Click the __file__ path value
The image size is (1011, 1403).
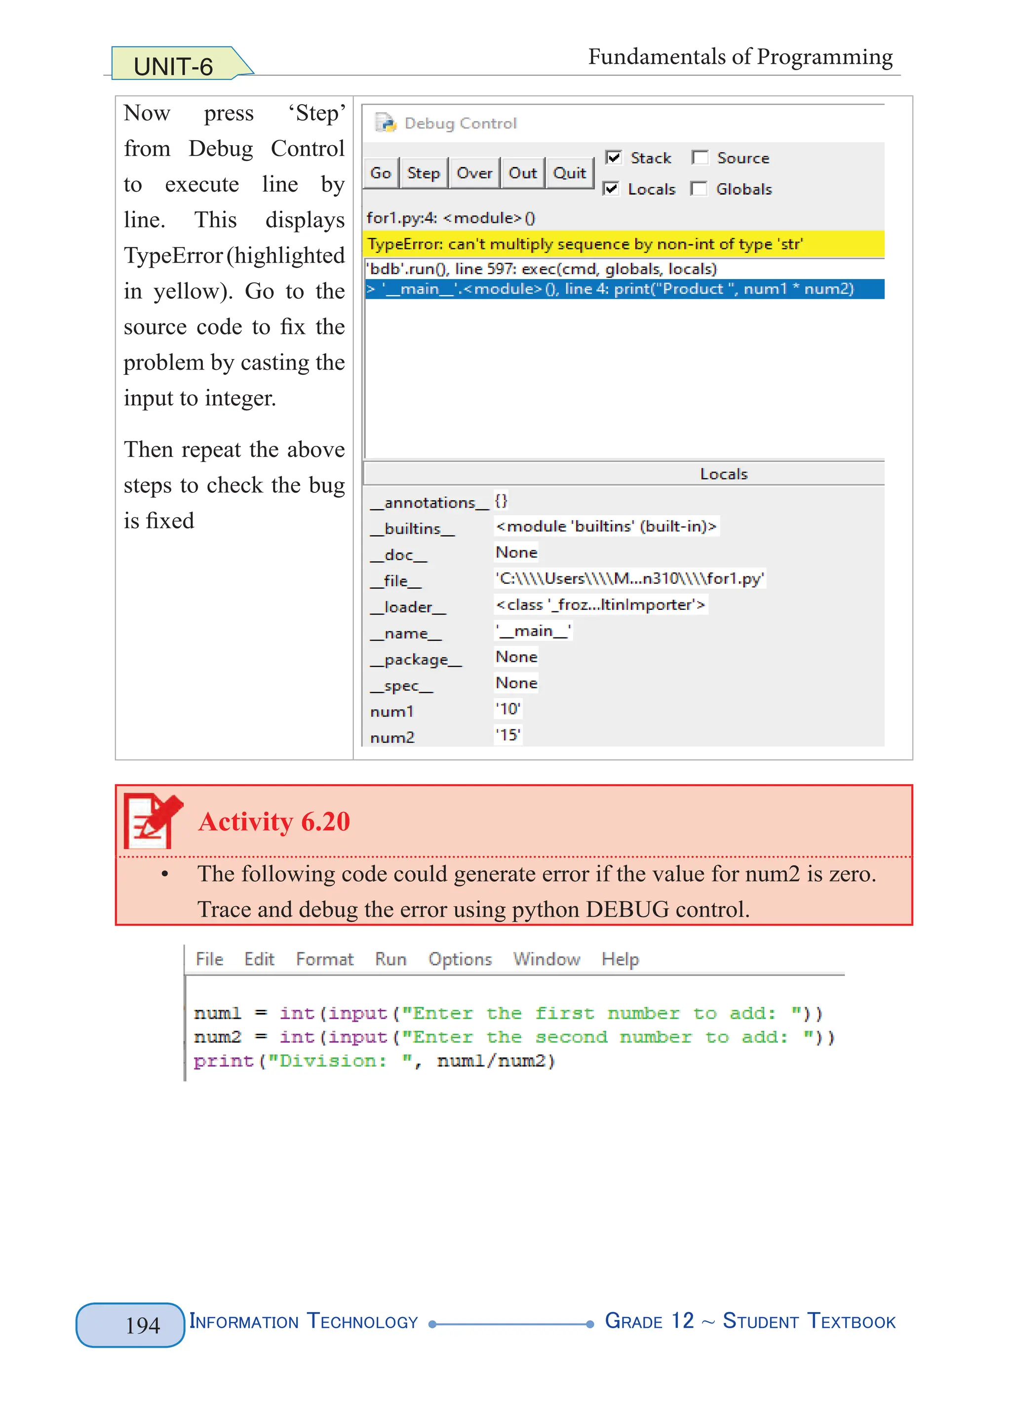[x=630, y=578]
